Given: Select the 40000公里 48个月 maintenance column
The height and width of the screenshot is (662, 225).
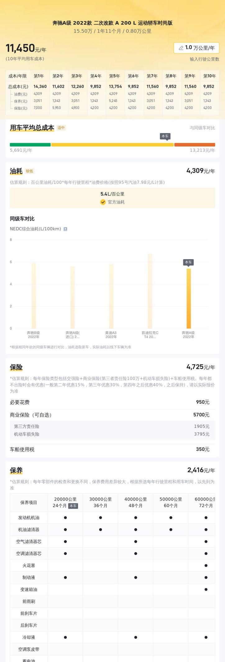Looking at the screenshot, I should [x=135, y=502].
